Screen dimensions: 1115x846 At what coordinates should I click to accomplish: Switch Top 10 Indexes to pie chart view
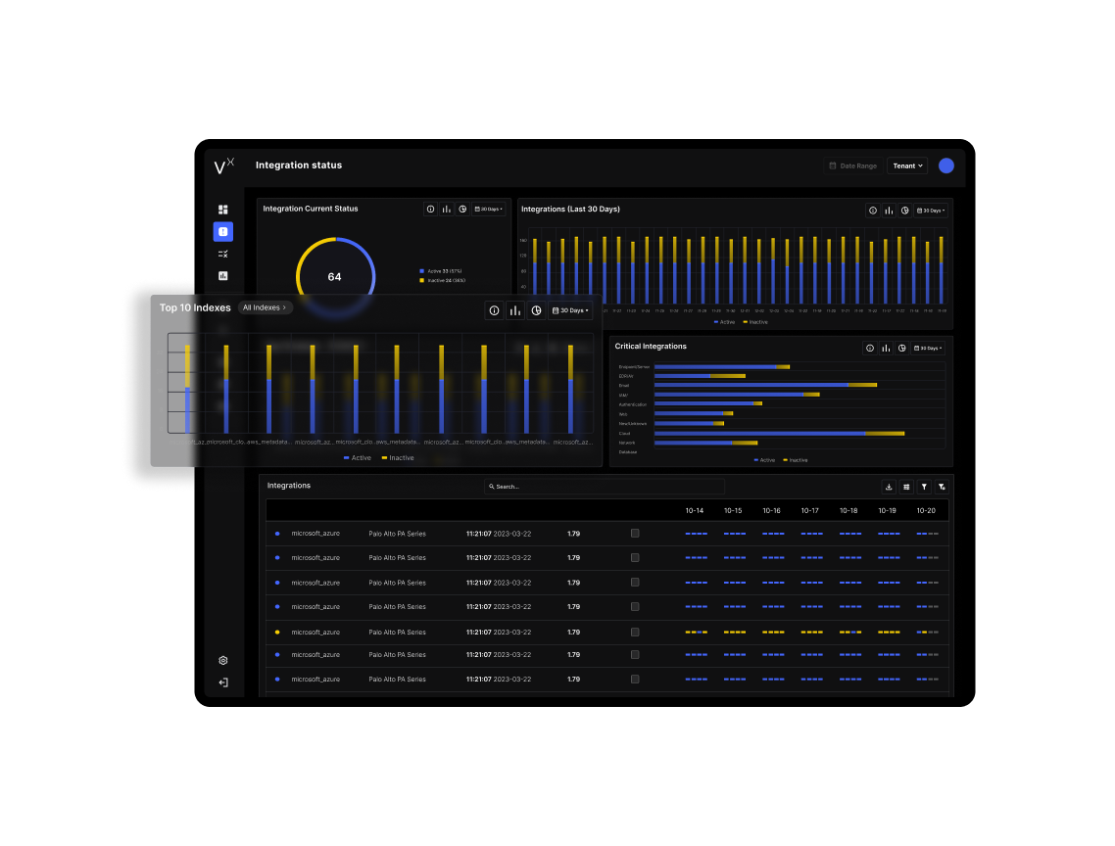(x=536, y=309)
